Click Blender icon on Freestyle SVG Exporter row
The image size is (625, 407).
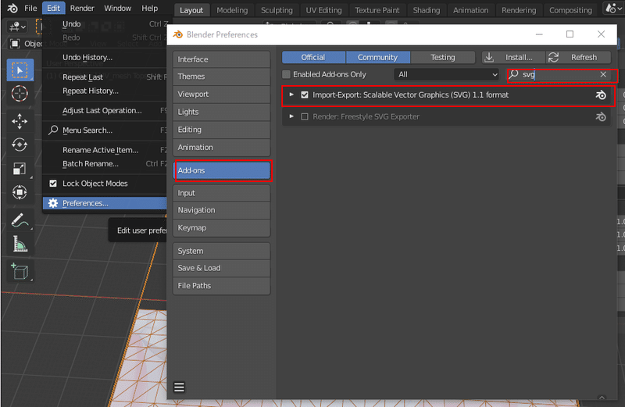[x=600, y=117]
